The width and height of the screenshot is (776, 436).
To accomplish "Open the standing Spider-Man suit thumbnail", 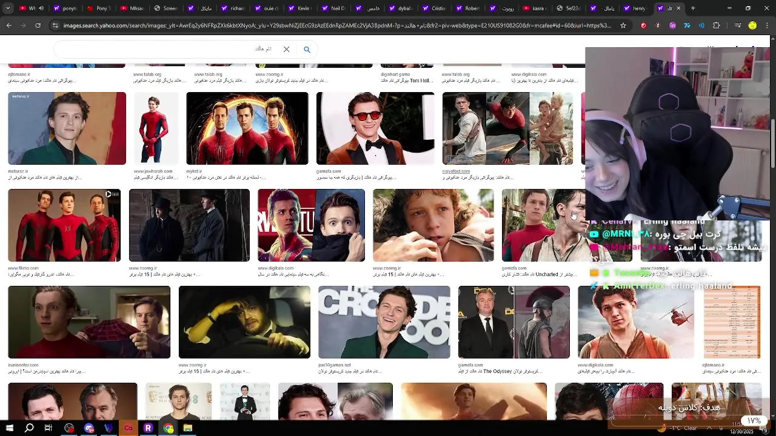I will [156, 128].
